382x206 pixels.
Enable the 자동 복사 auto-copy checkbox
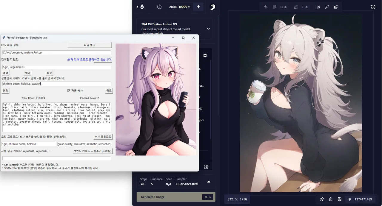[x=69, y=90]
